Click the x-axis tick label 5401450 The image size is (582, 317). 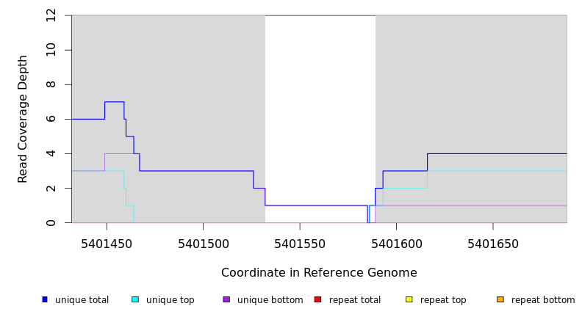tap(107, 244)
